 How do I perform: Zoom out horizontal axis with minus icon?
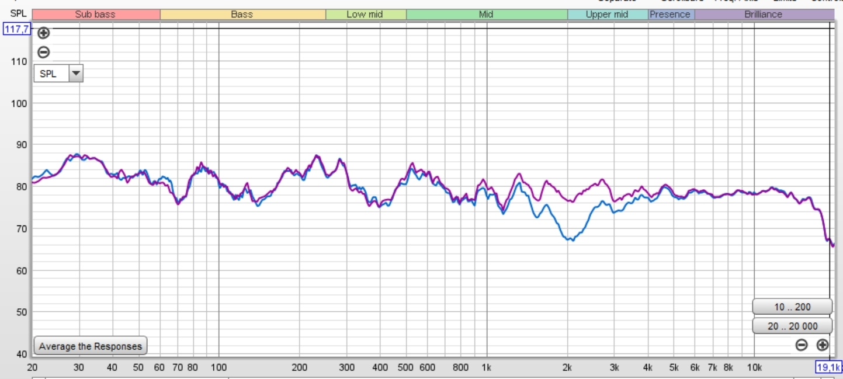(802, 345)
